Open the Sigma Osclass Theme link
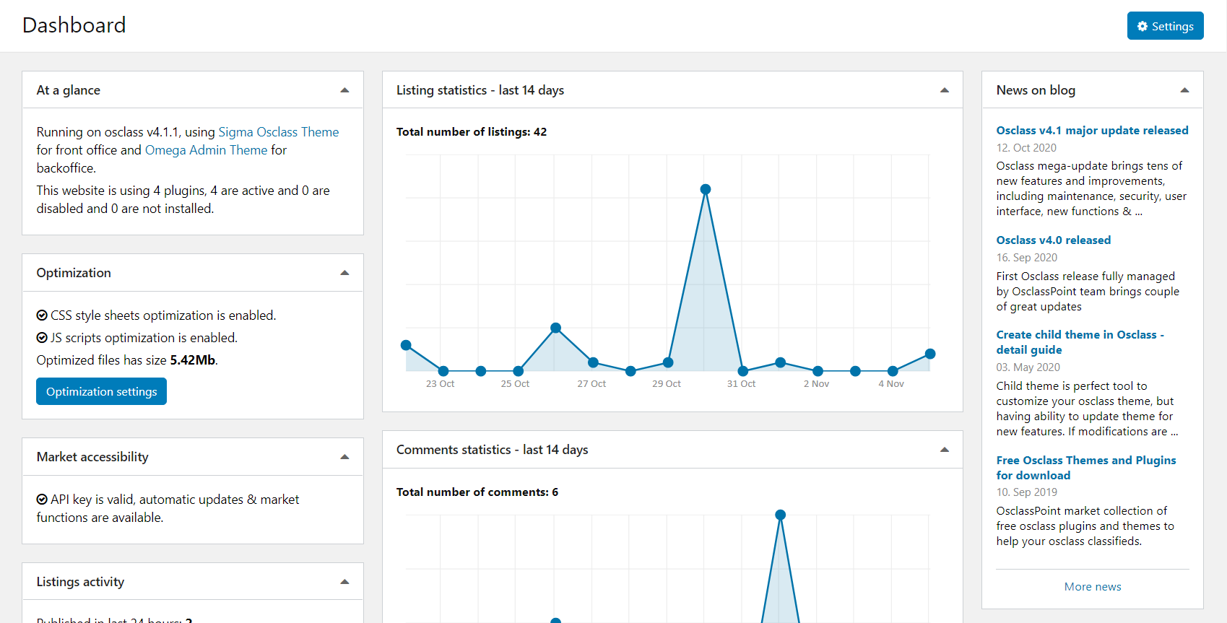 [x=279, y=132]
